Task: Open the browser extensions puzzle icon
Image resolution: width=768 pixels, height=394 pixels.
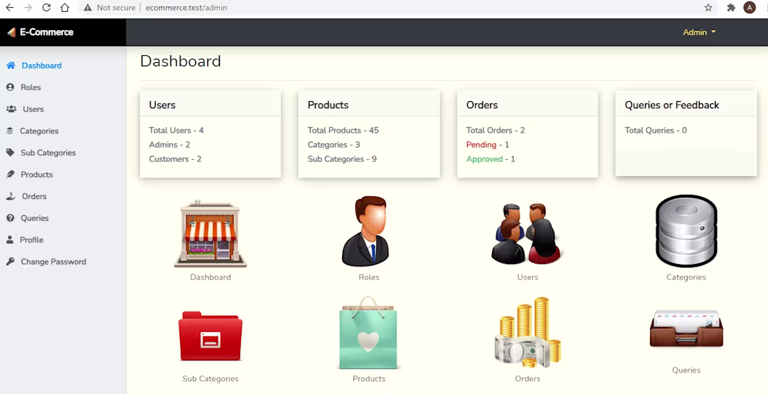Action: click(x=731, y=8)
